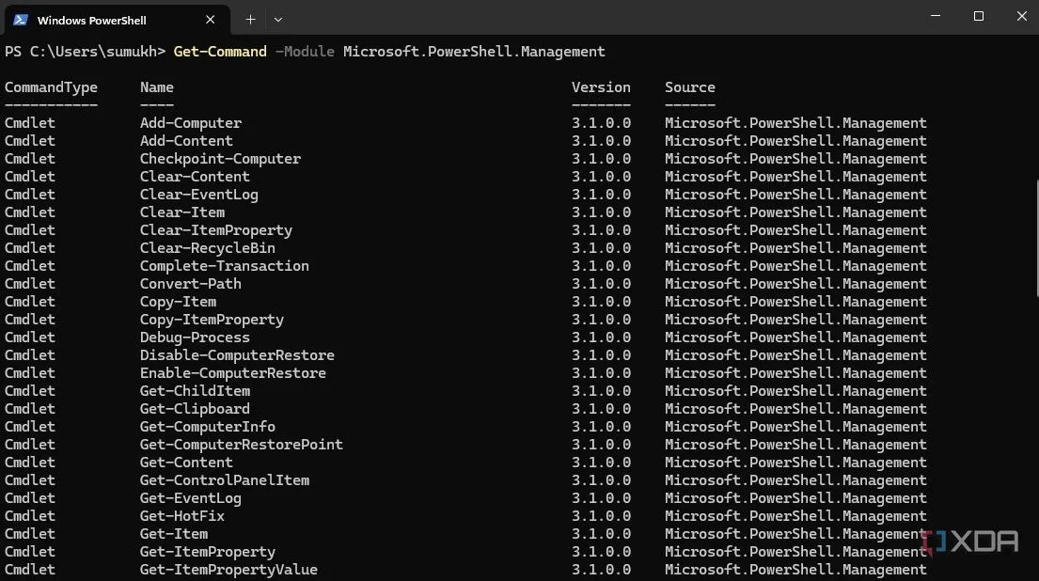Click the Cmdlet type in the Get-Content row
Viewport: 1039px width, 581px height.
point(30,463)
